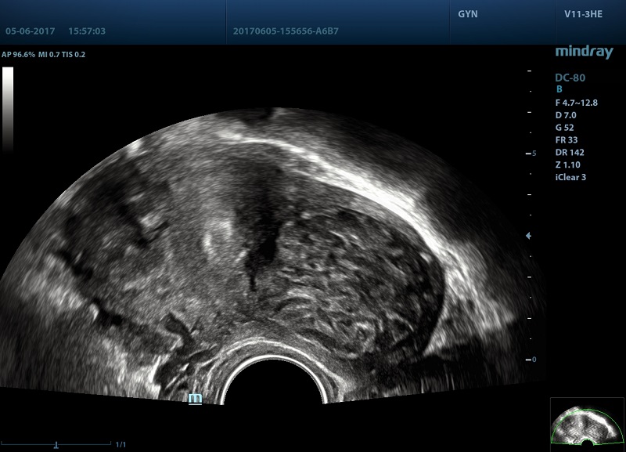Click the blue 'm' probe orientation marker
Image resolution: width=626 pixels, height=452 pixels.
pos(195,399)
